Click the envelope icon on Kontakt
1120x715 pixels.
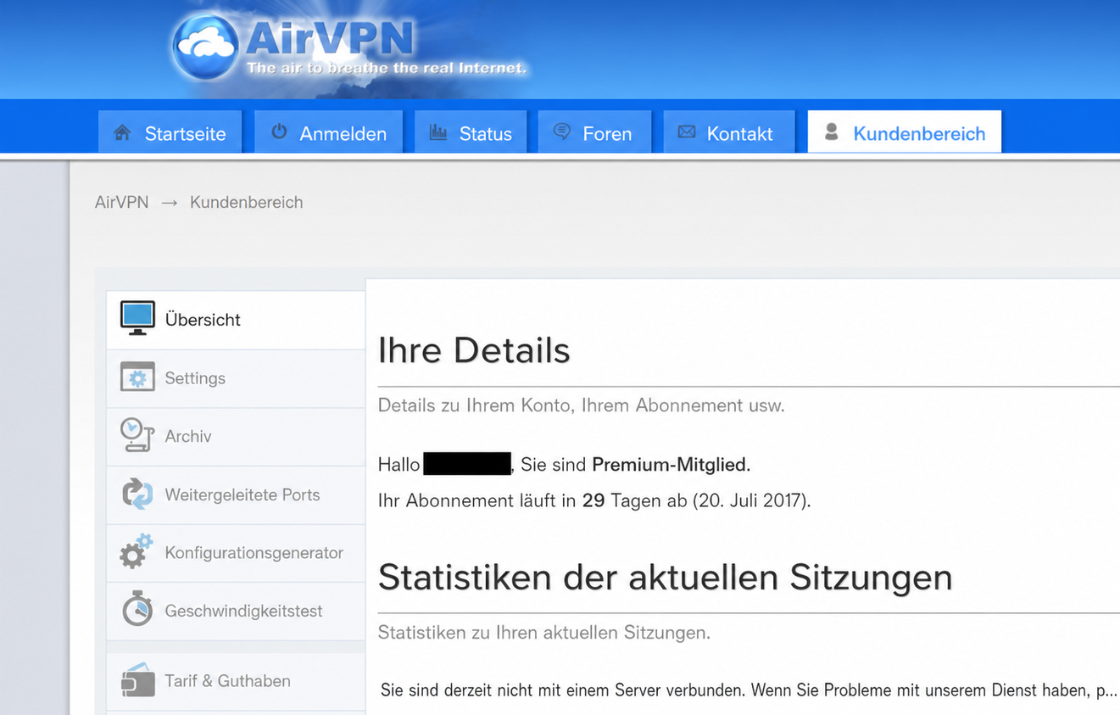[687, 132]
